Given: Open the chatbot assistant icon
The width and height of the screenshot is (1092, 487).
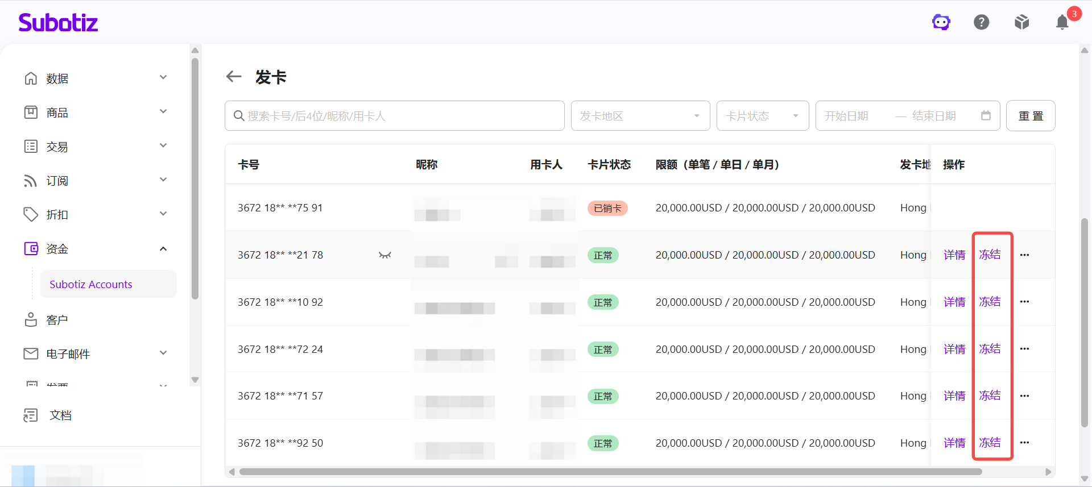Looking at the screenshot, I should [x=941, y=22].
